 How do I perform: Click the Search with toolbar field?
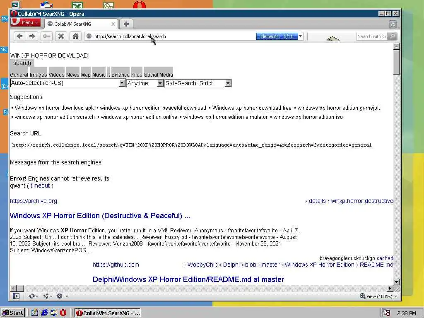(x=372, y=36)
